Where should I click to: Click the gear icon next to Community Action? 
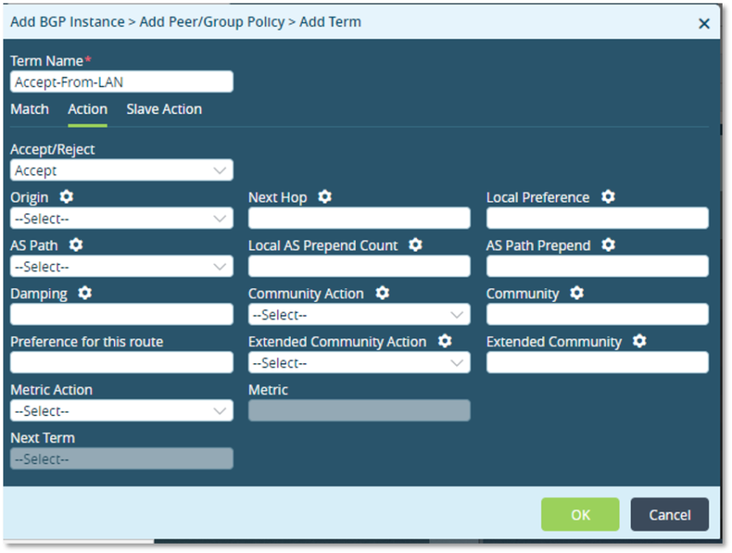(x=382, y=294)
